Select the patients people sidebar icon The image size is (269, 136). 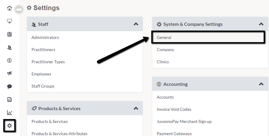pyautogui.click(x=10, y=48)
